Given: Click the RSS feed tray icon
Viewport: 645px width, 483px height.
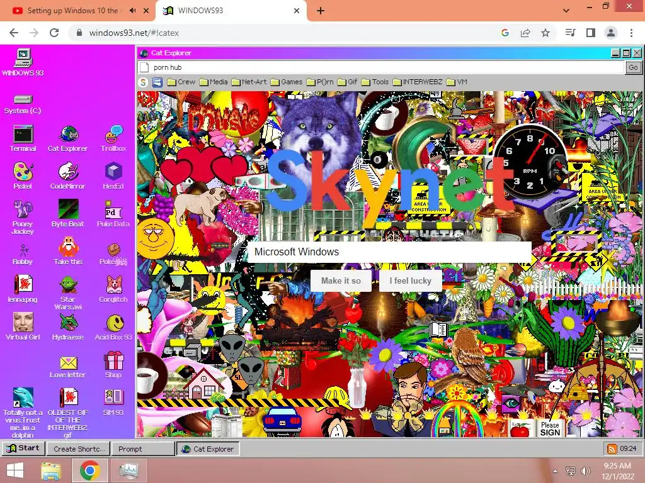Looking at the screenshot, I should click(x=612, y=449).
